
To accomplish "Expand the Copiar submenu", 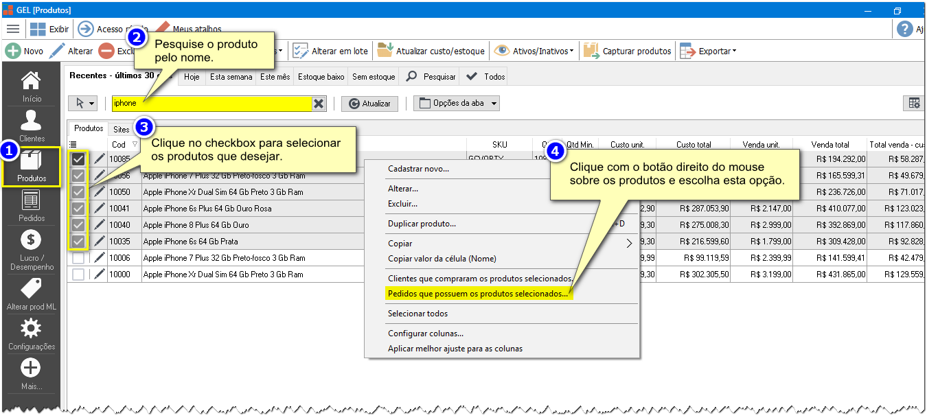I will [x=501, y=244].
